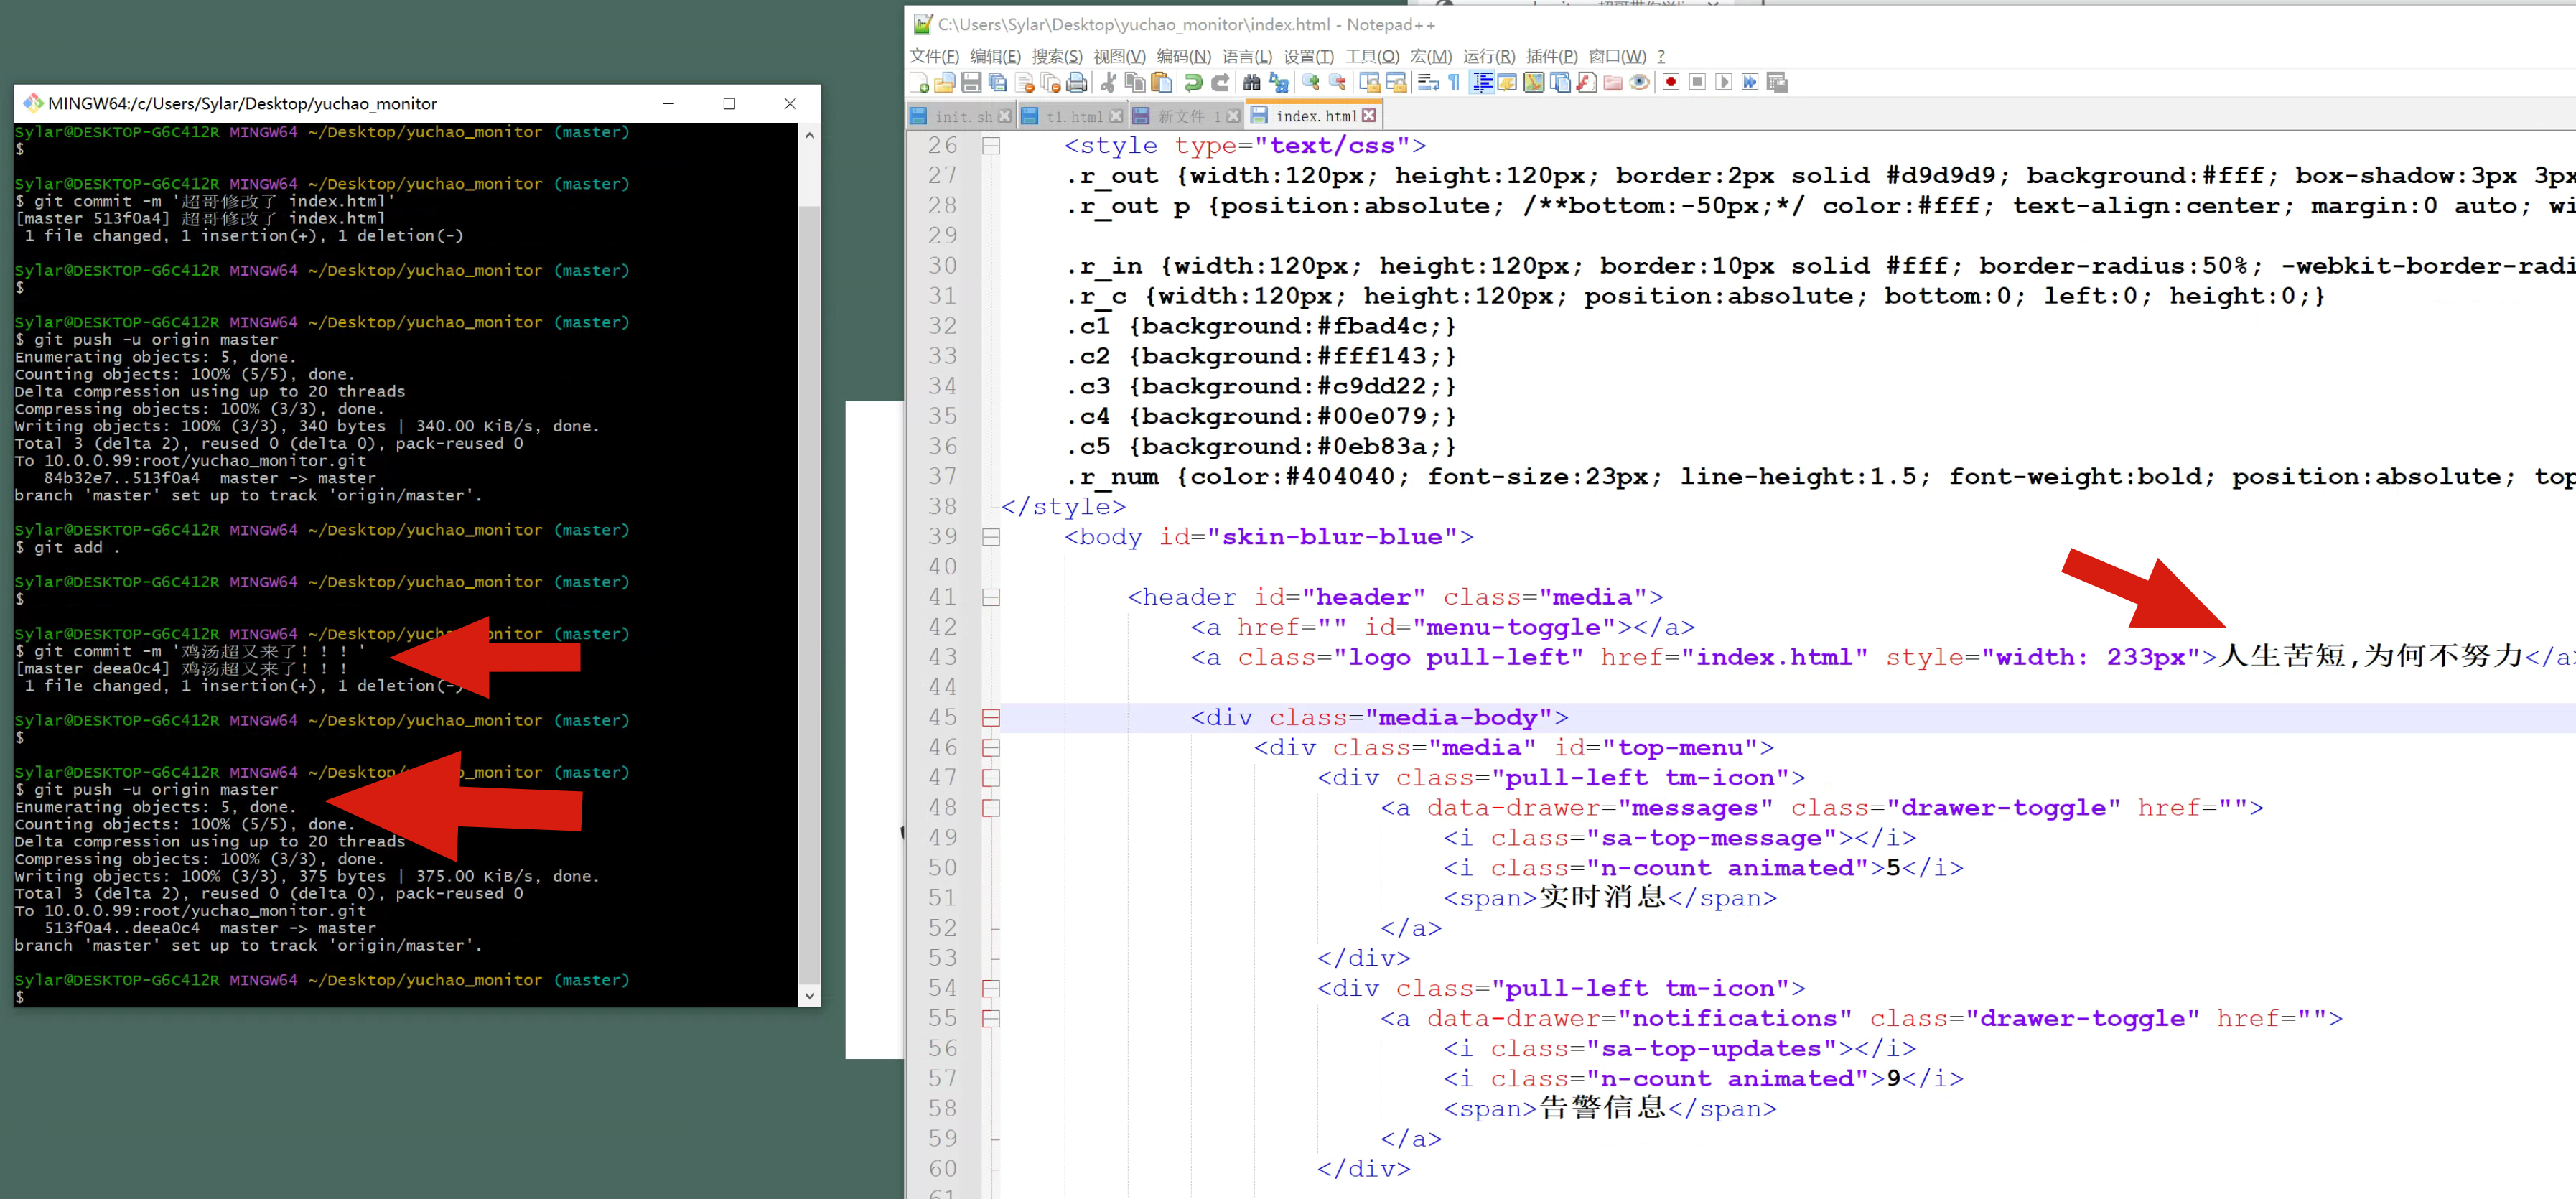Image resolution: width=2576 pixels, height=1199 pixels.
Task: Collapse the media-body div fold at line 45
Action: pyautogui.click(x=991, y=717)
